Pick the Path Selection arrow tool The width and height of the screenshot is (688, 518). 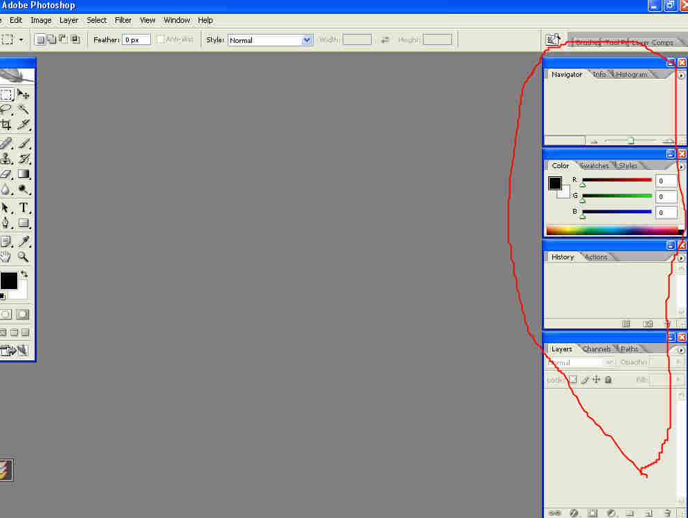(x=6, y=207)
